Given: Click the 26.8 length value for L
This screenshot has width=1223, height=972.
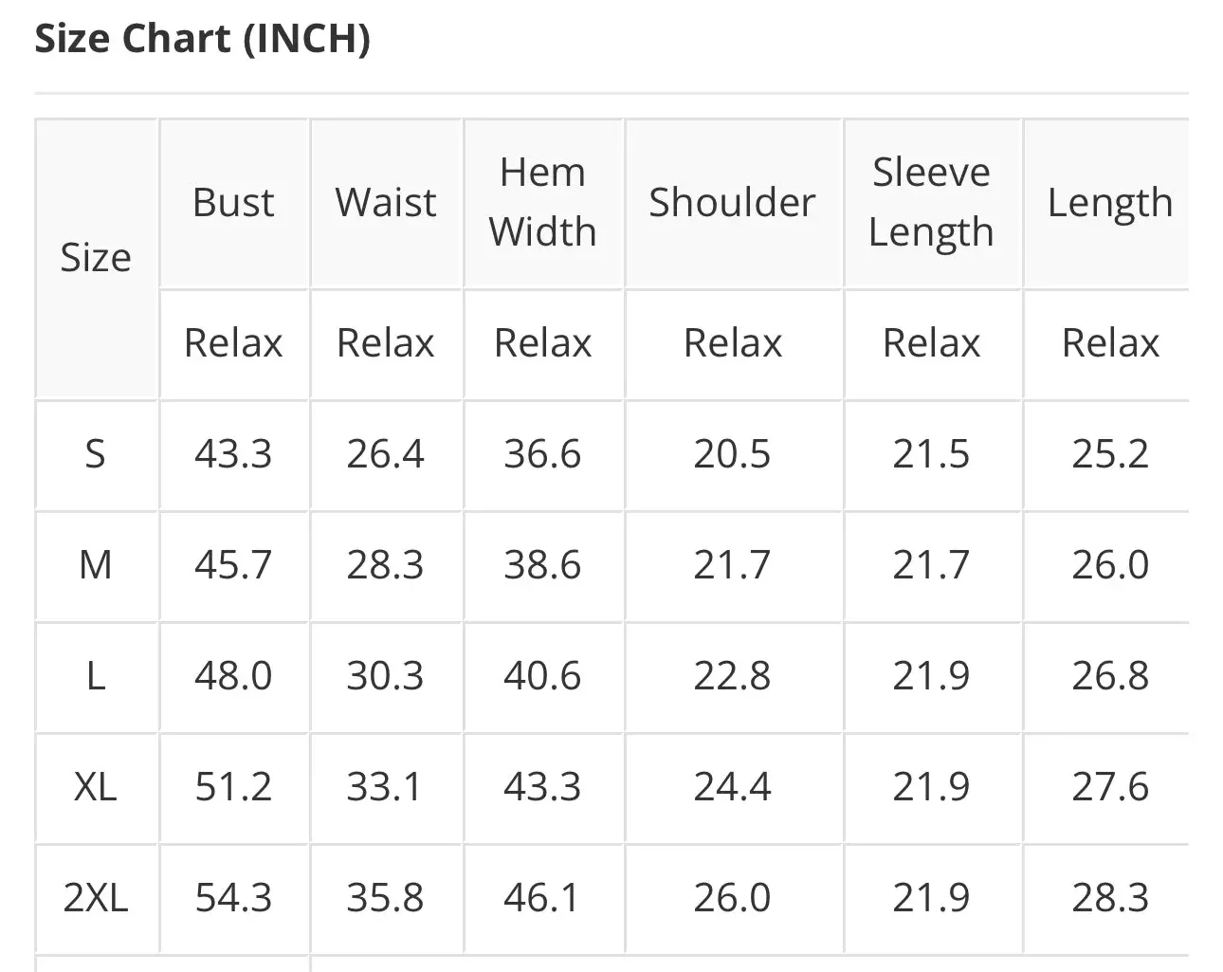Looking at the screenshot, I should point(1109,676).
